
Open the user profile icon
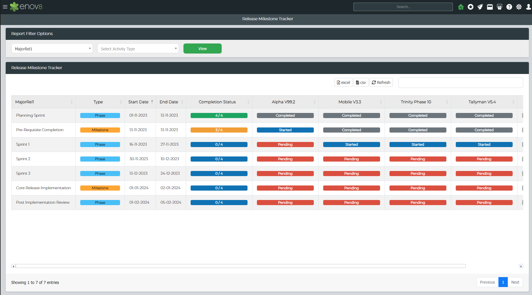point(528,7)
